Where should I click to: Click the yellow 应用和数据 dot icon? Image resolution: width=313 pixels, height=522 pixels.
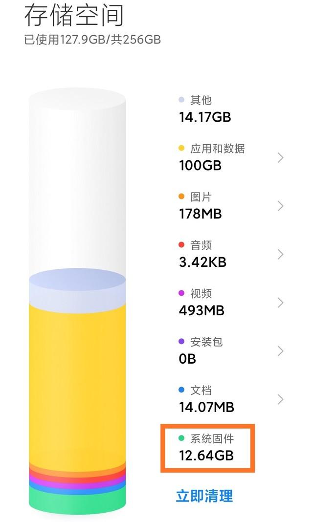point(181,148)
